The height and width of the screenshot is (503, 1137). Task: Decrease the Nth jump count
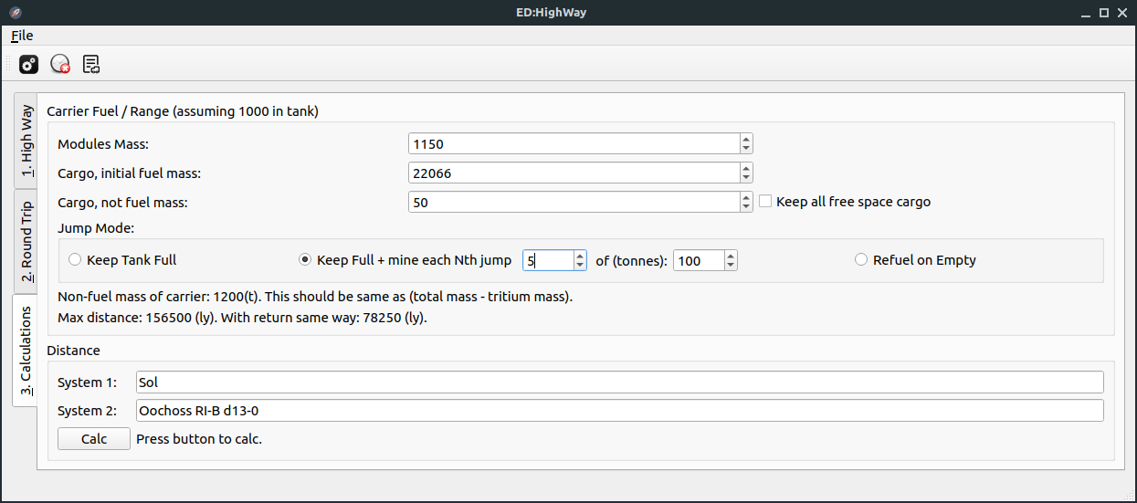(580, 266)
